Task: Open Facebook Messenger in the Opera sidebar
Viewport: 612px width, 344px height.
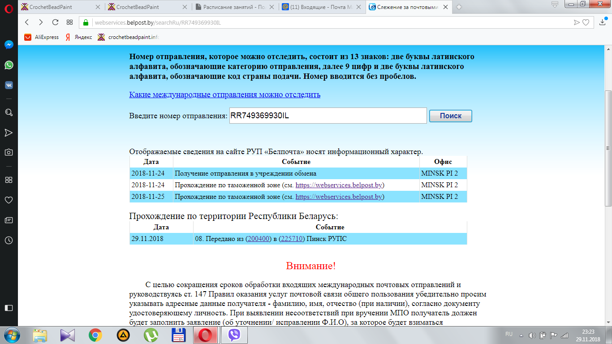Action: pos(9,45)
